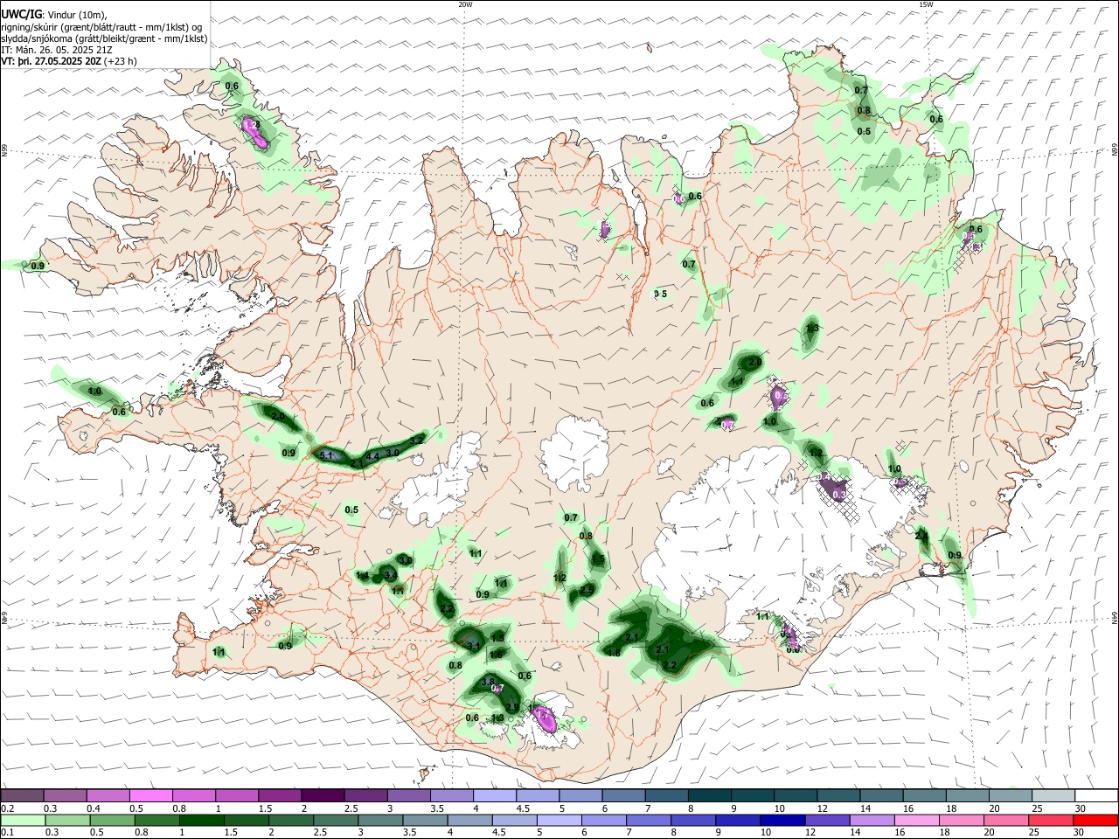The image size is (1119, 839).
Task: Click the legend description 'slydda/snjókoma (grátt/bleikt/grænt - mm/1klst)'
Action: coord(104,38)
